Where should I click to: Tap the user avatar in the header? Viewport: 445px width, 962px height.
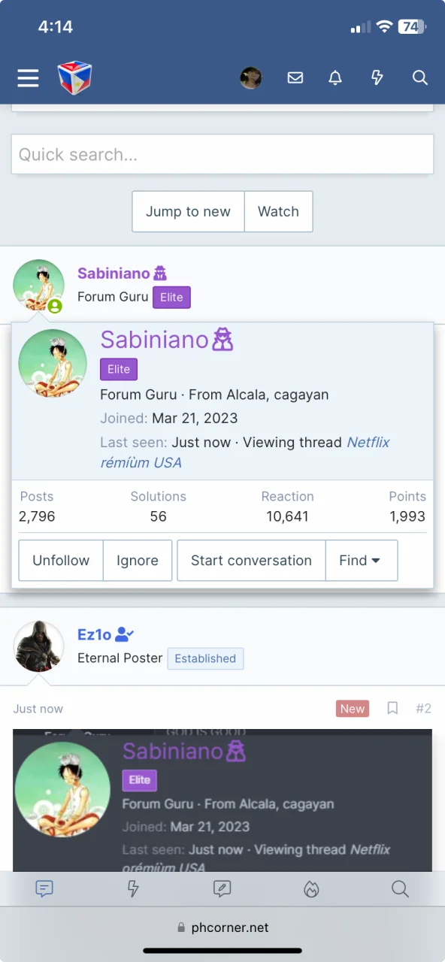click(251, 77)
